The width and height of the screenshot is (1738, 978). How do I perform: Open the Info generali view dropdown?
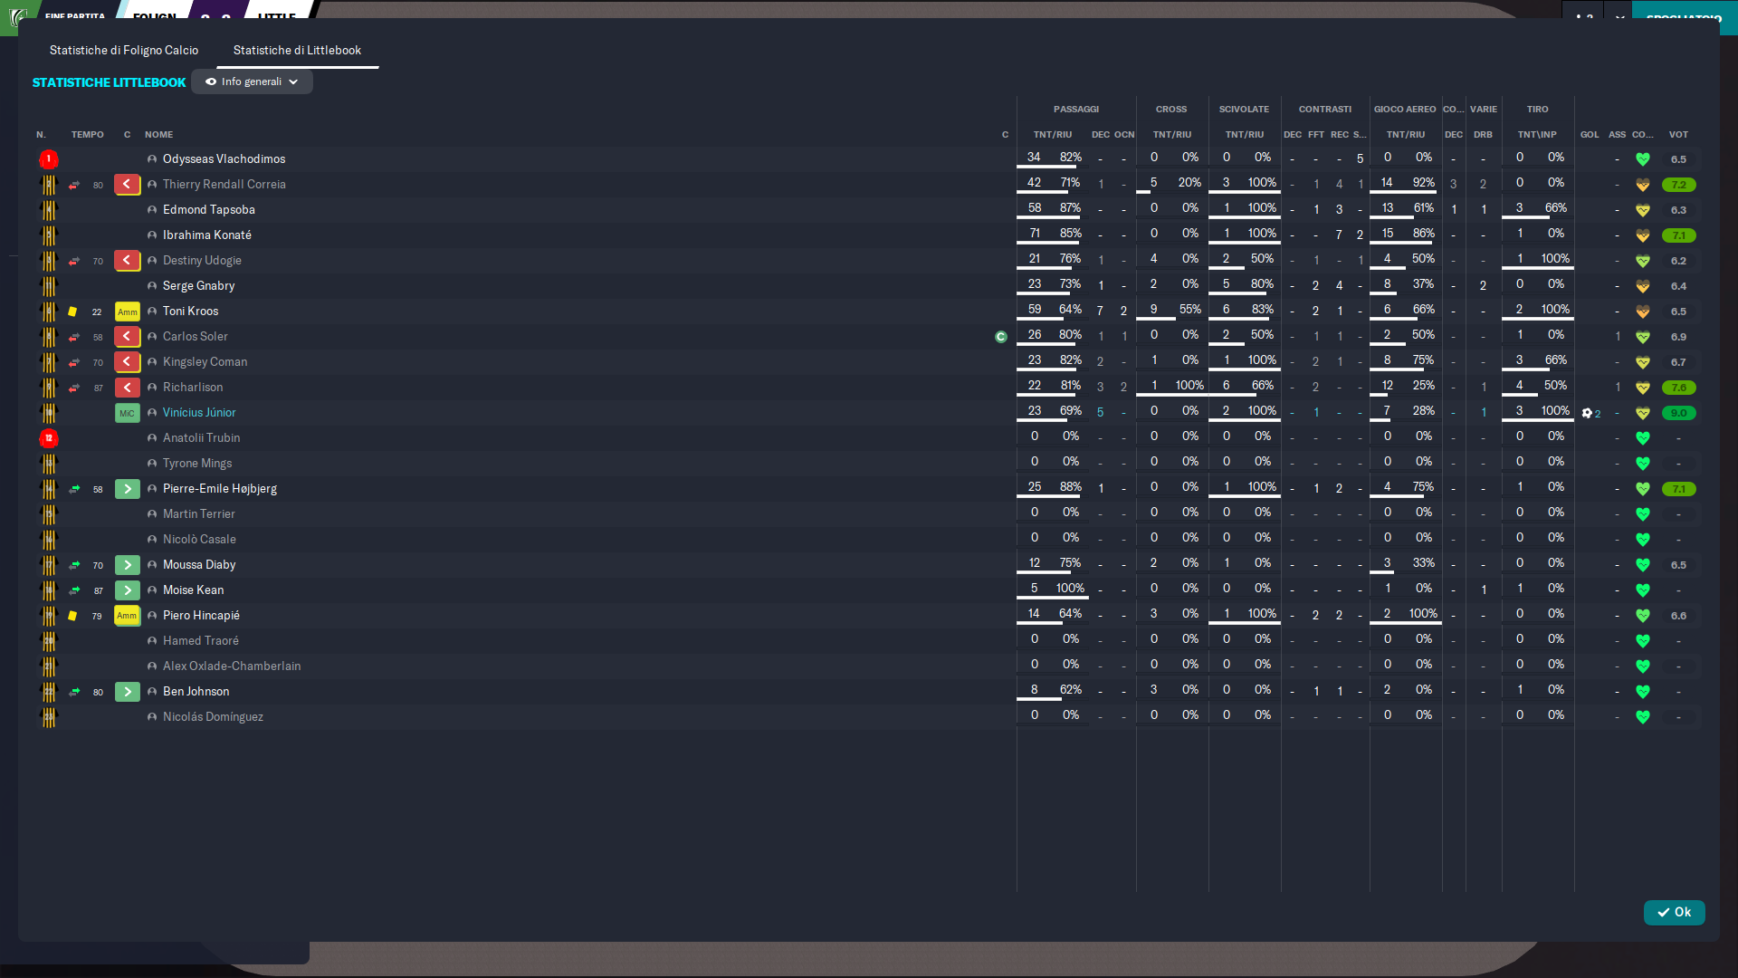252,81
